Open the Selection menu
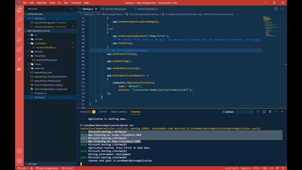The height and width of the screenshot is (170, 302). [x=42, y=3]
